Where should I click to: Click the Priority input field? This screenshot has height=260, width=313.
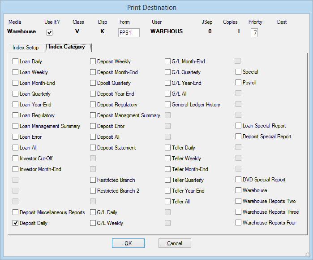pyautogui.click(x=254, y=32)
